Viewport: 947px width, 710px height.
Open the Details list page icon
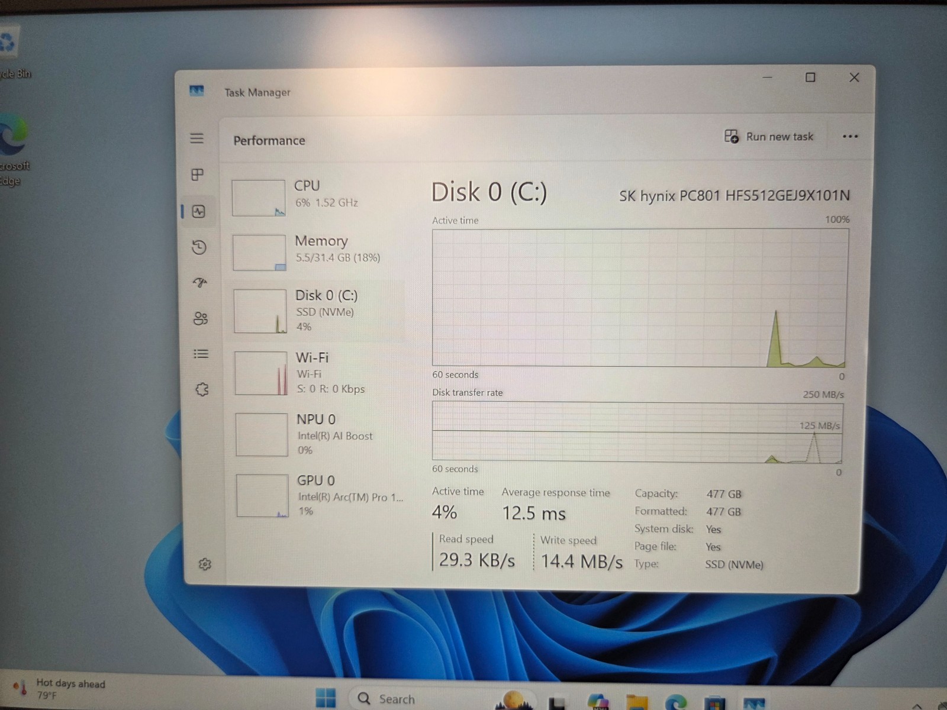pyautogui.click(x=201, y=354)
